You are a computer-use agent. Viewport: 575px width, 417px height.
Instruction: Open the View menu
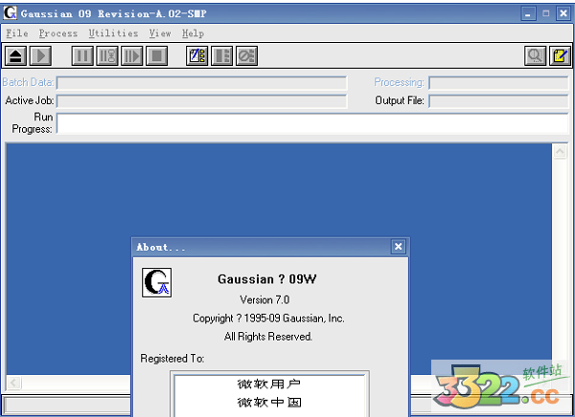tap(160, 33)
